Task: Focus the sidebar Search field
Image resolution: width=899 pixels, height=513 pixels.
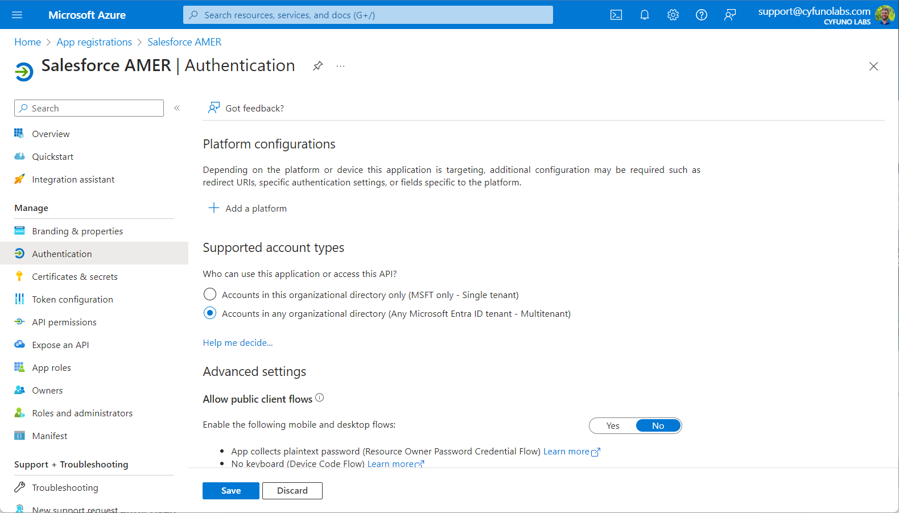Action: 89,108
